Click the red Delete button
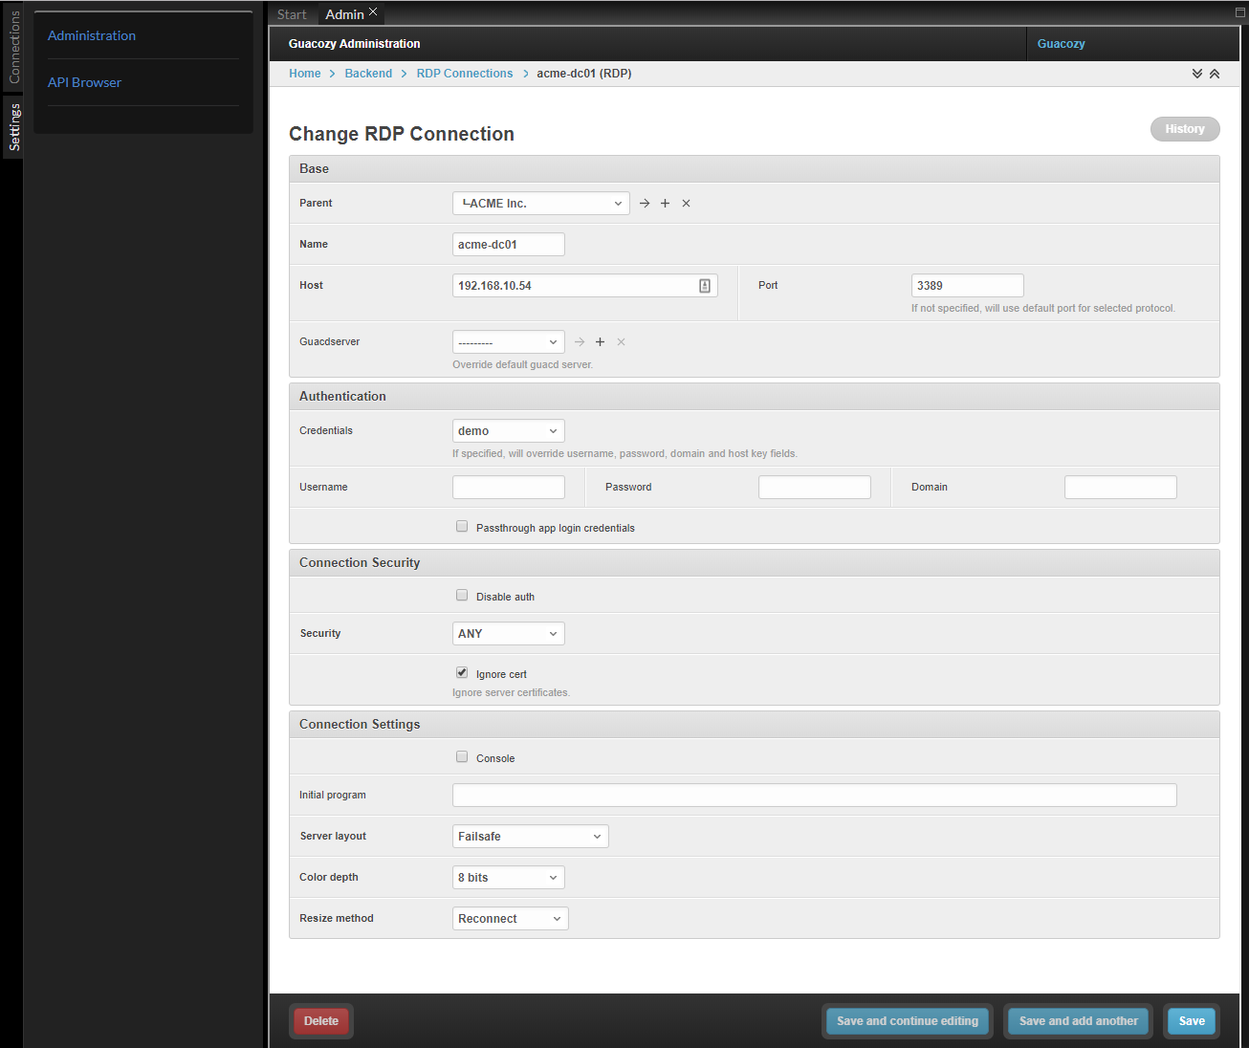 pos(321,1021)
